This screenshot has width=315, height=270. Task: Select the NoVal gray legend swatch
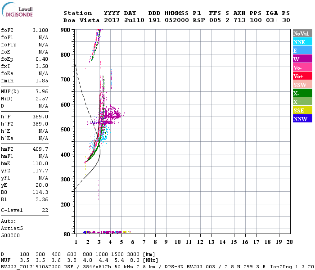[x=302, y=33]
